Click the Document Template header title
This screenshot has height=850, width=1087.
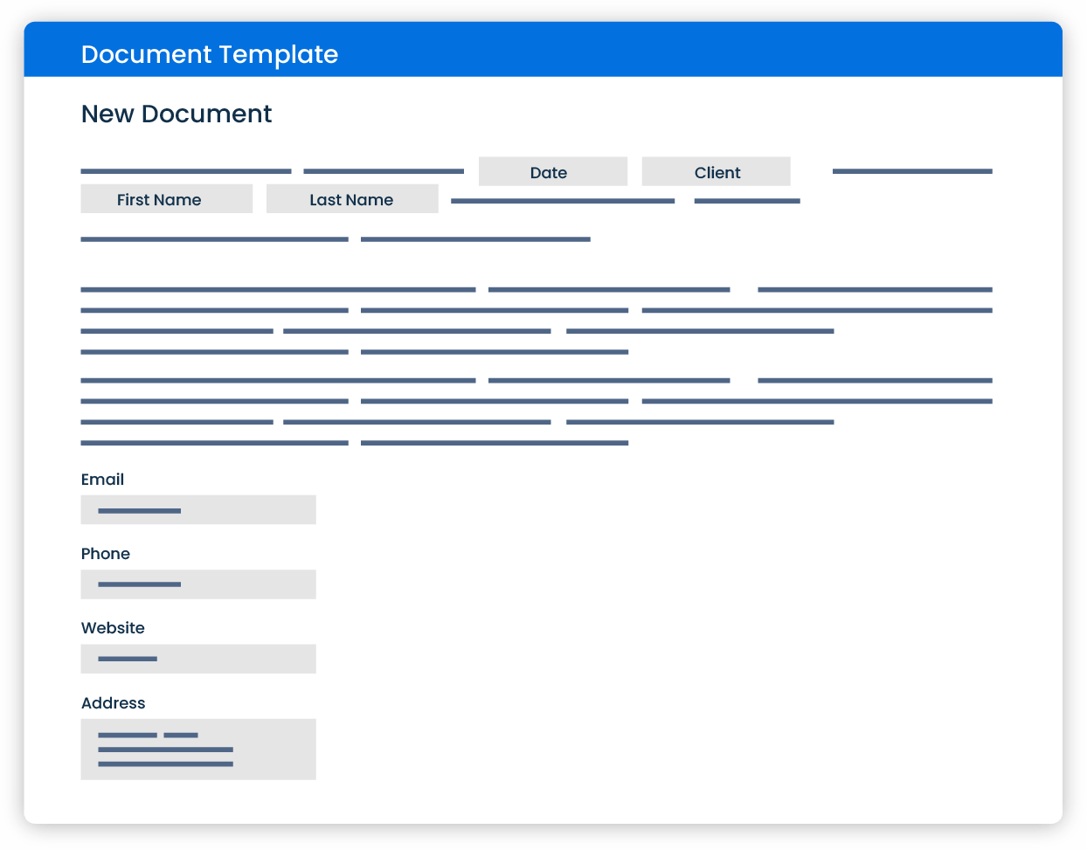[209, 54]
